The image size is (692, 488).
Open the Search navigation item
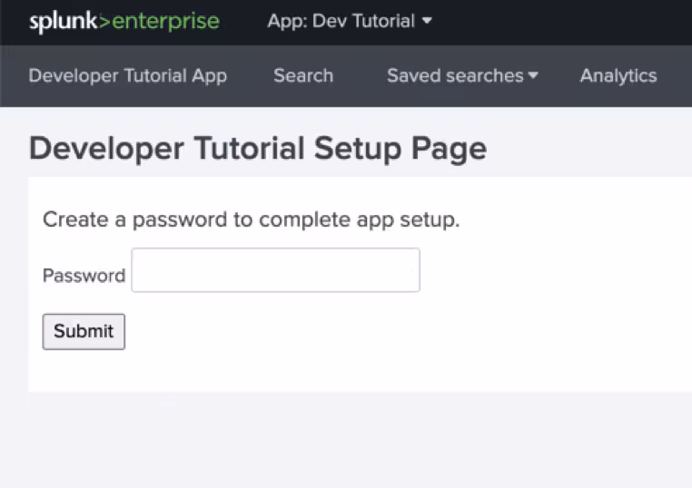point(303,76)
